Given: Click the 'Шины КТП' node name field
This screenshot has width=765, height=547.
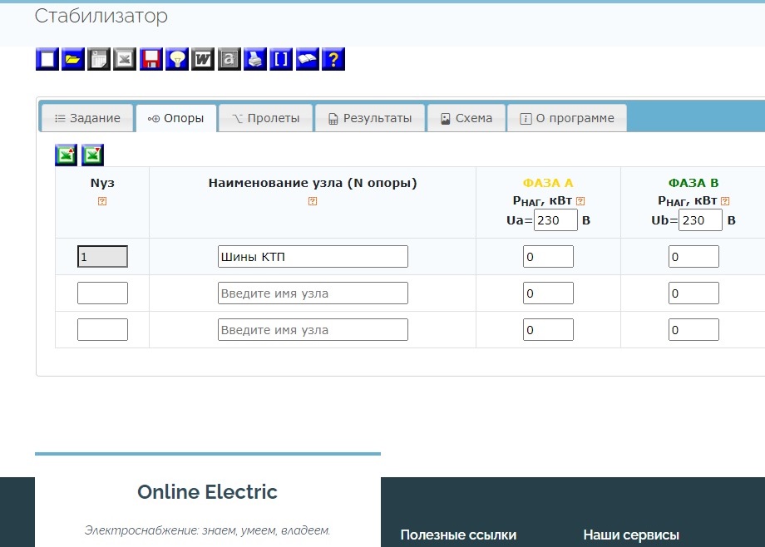Looking at the screenshot, I should pos(313,257).
